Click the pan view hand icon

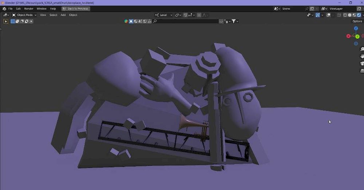[362, 56]
